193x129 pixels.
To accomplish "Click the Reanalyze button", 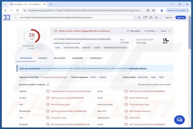I will [134, 31].
